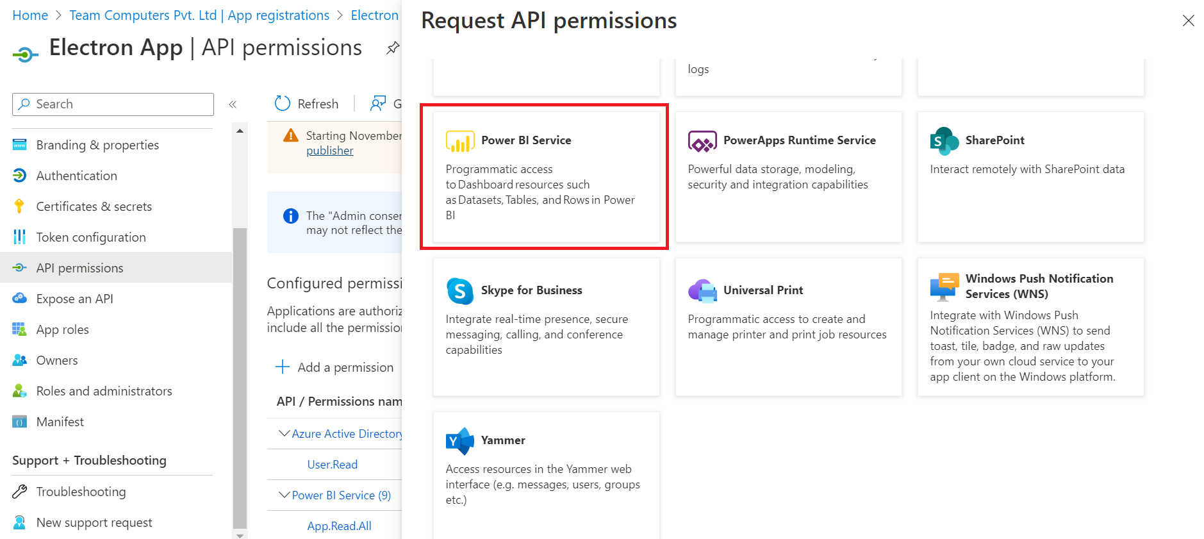
Task: Follow the publisher link in the warning
Action: (x=330, y=151)
